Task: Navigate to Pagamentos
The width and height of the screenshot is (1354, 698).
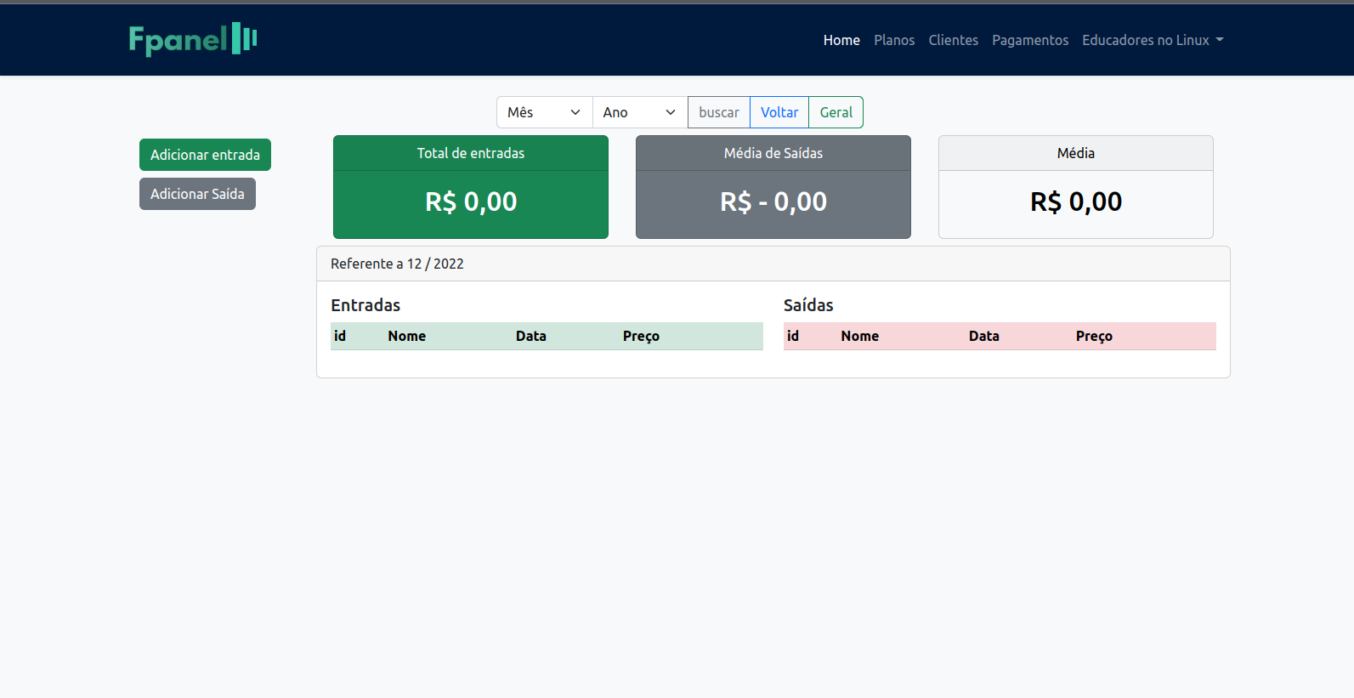Action: pyautogui.click(x=1030, y=40)
